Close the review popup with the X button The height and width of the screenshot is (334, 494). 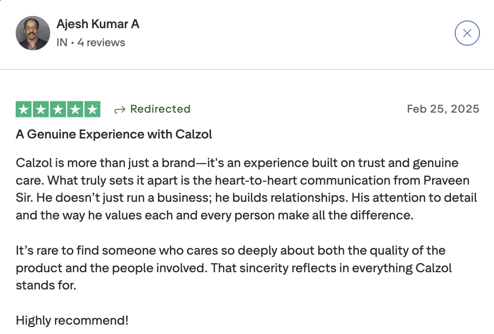coord(467,33)
